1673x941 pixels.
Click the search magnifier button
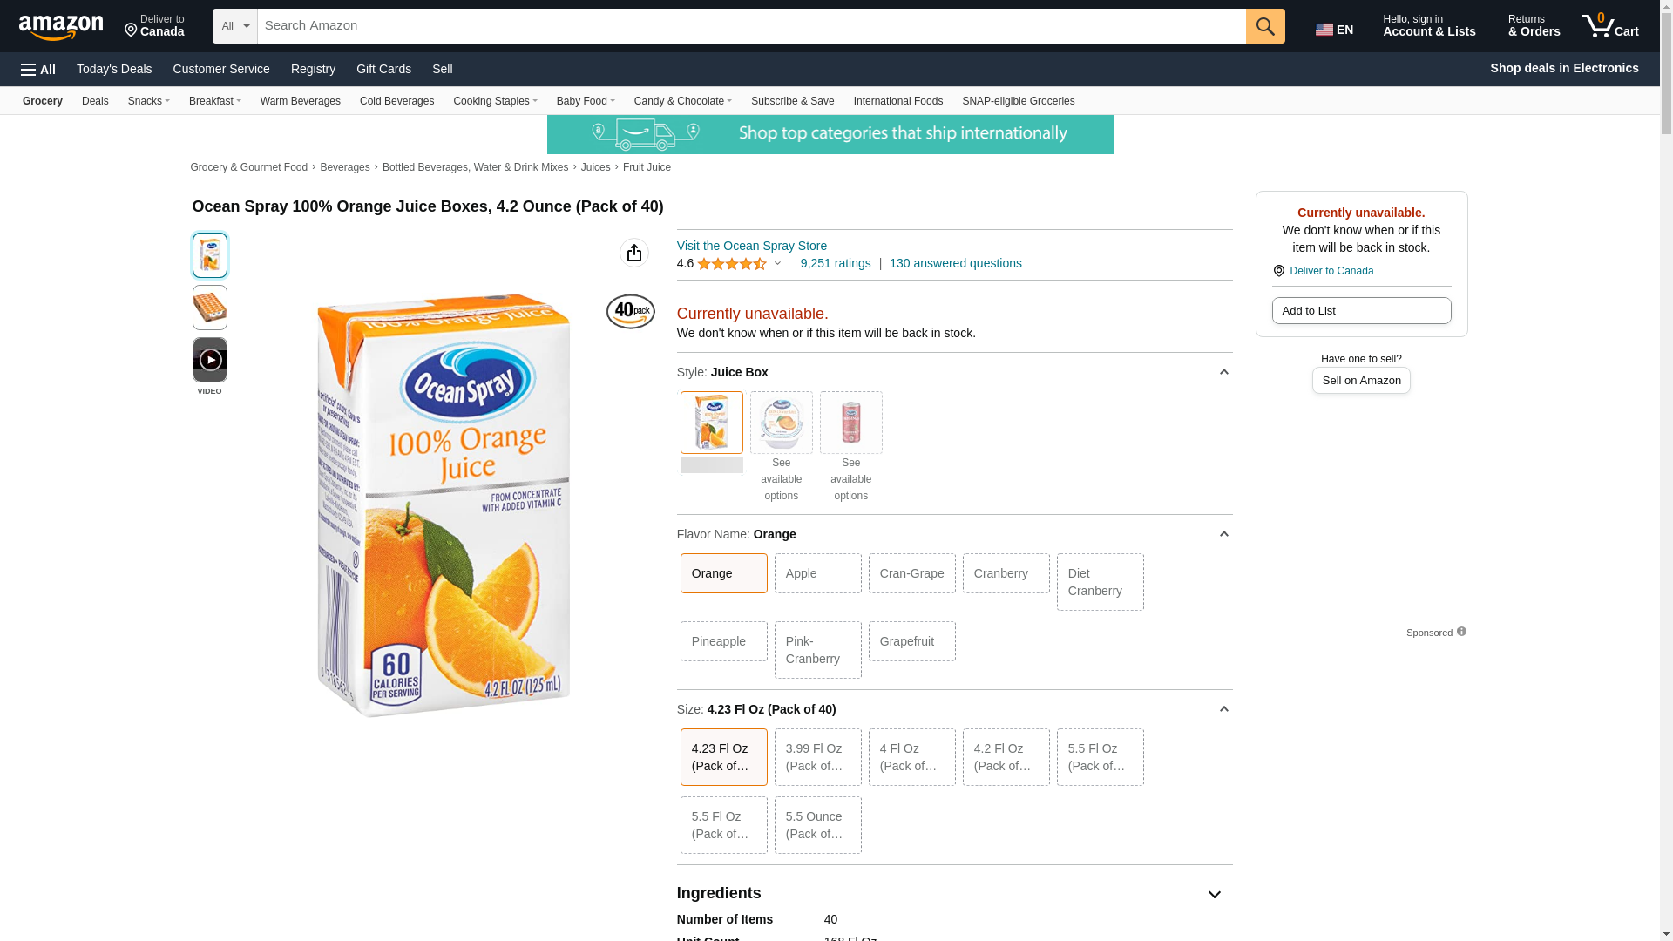[x=1264, y=26]
